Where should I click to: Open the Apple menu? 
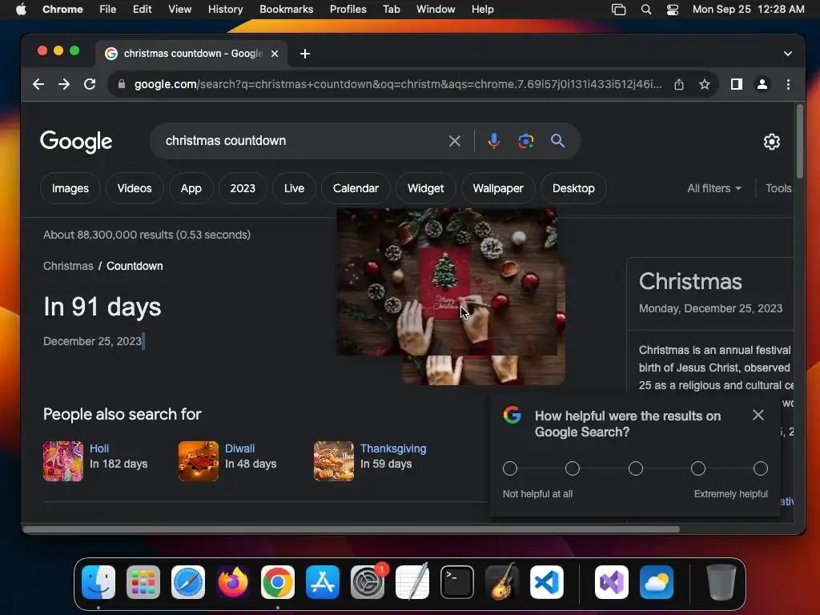coord(21,9)
